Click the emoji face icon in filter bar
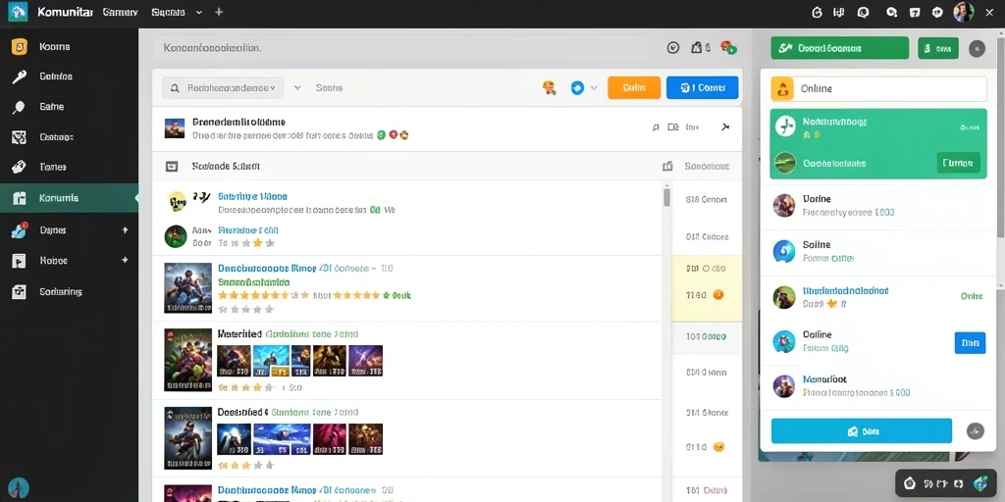 click(549, 87)
